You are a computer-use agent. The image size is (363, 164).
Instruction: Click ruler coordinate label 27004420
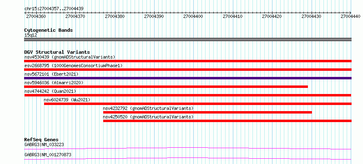pos(272,16)
